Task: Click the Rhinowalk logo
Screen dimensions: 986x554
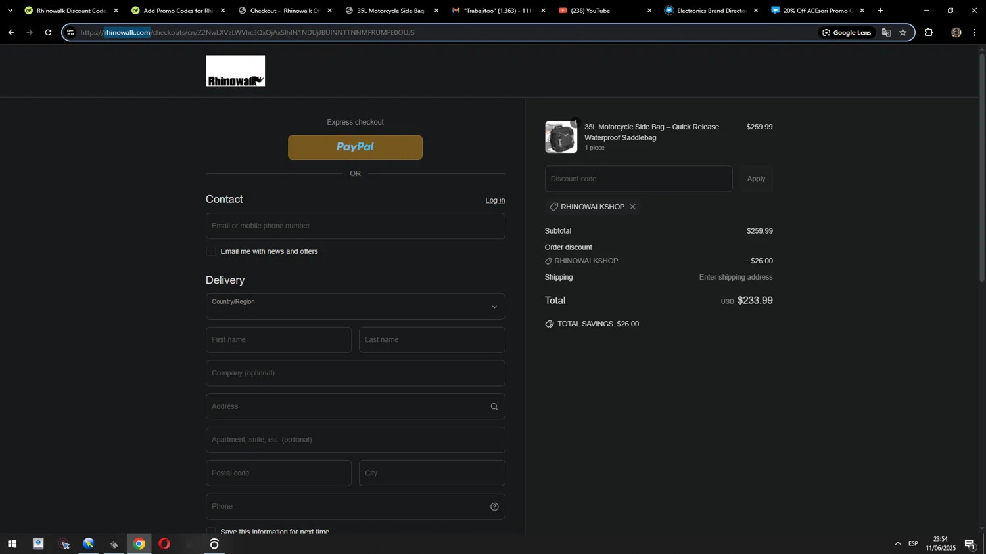Action: [235, 71]
